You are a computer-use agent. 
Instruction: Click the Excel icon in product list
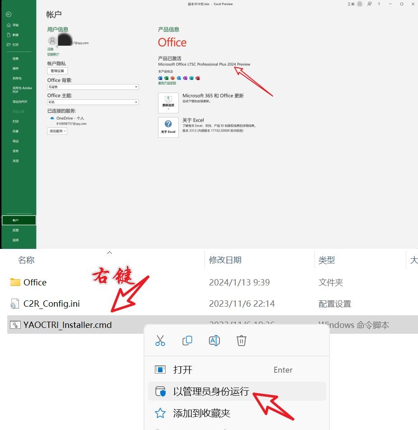pos(167,78)
